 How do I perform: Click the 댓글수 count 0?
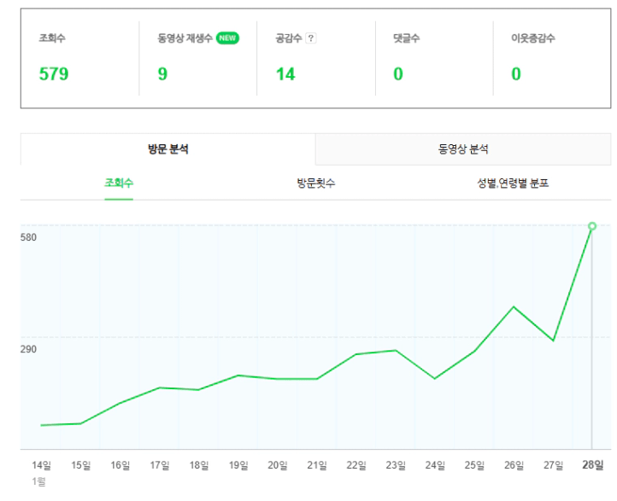coord(398,74)
